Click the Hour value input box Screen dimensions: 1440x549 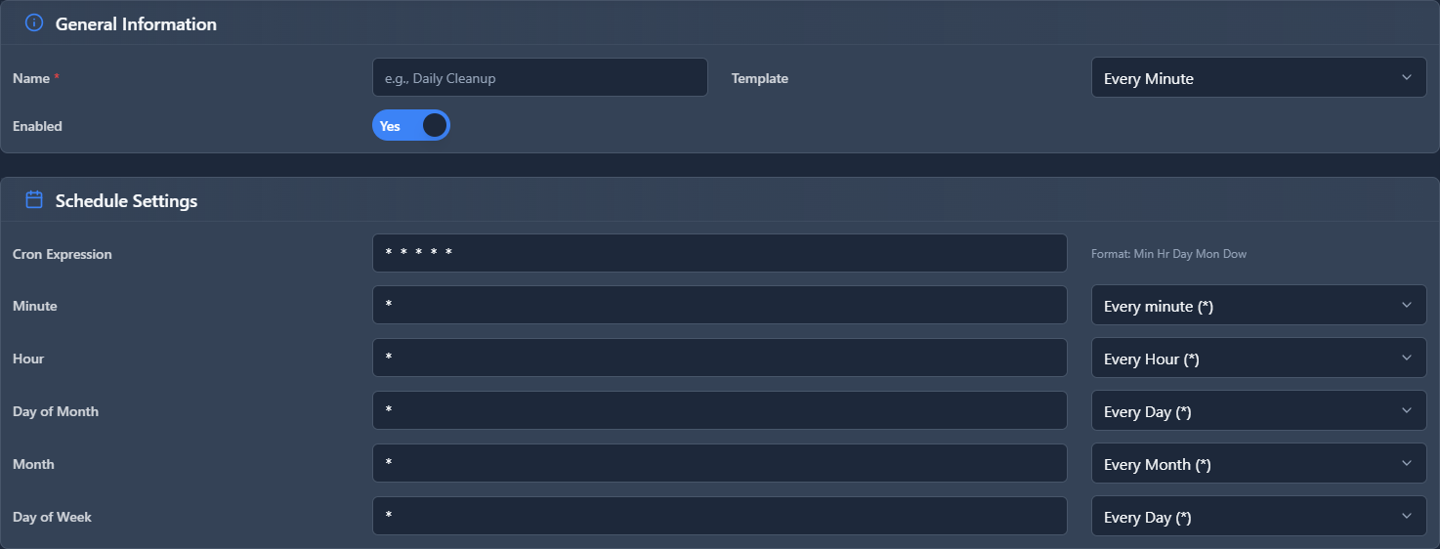[719, 359]
